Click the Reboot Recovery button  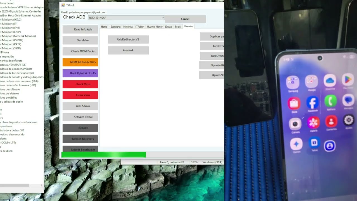click(x=80, y=139)
